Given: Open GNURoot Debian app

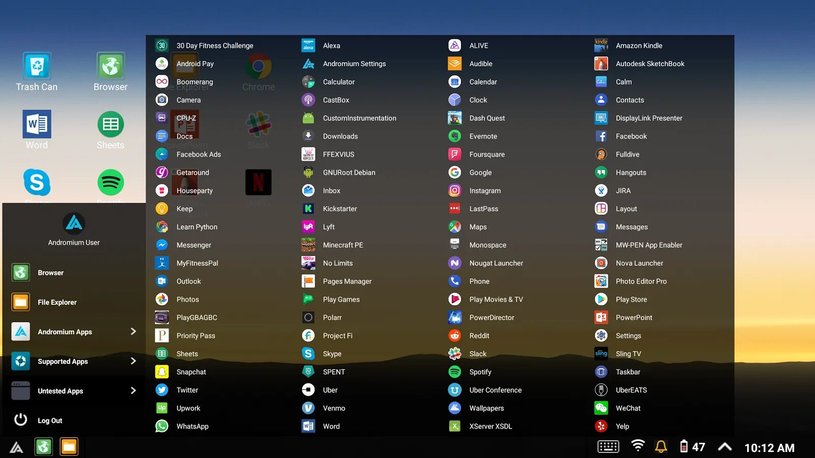Looking at the screenshot, I should (339, 172).
